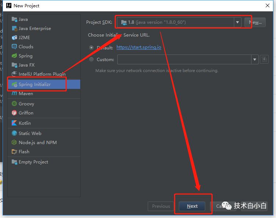Viewport: 276px width, 218px height.
Task: Select the Custom service URL radio button
Action: pos(91,60)
